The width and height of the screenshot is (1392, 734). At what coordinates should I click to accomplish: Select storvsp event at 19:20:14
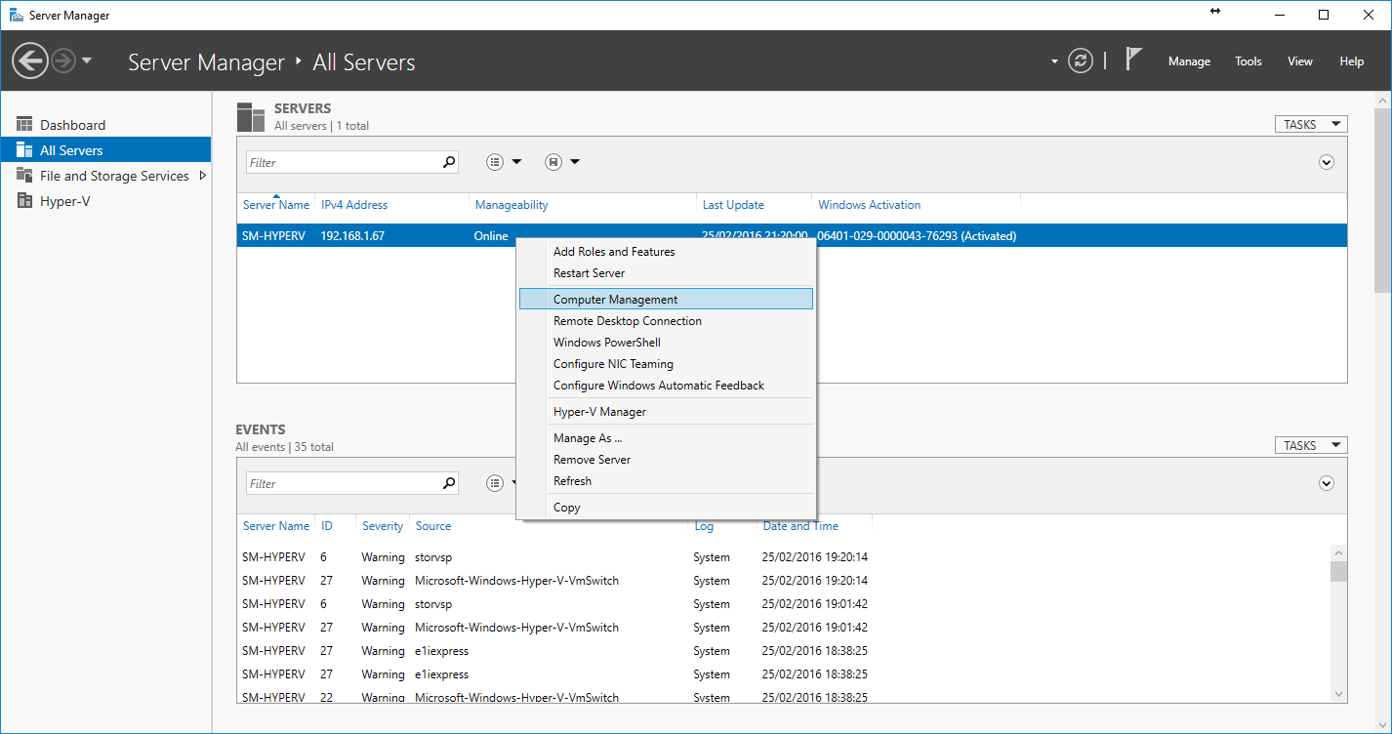784,557
